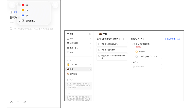Screen dimensions: 190x108
Task: Open more options for プロジェクトA section
Action: tap(161, 39)
